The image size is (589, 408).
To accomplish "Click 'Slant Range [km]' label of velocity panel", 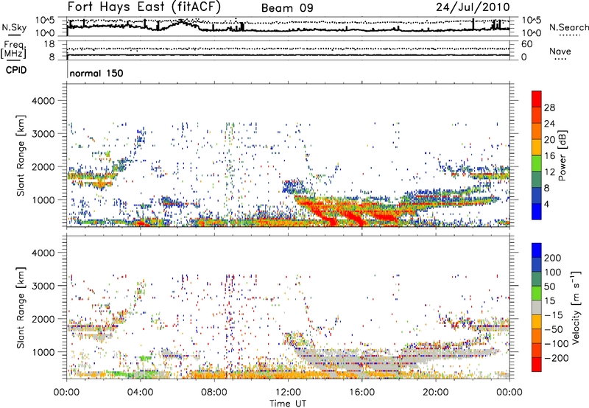I will 21,308.
